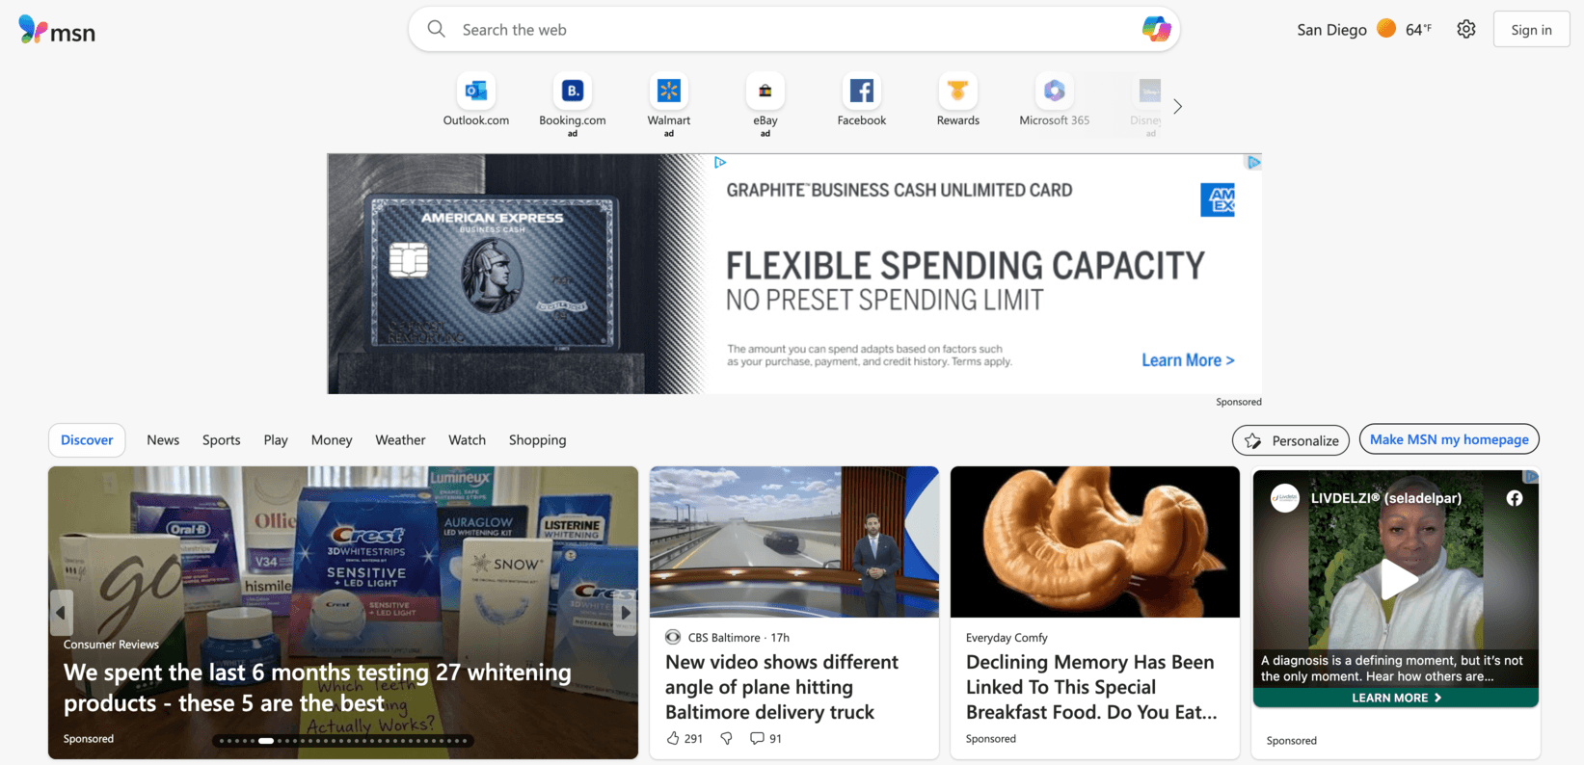Open the Rewards trophy icon

[x=958, y=91]
